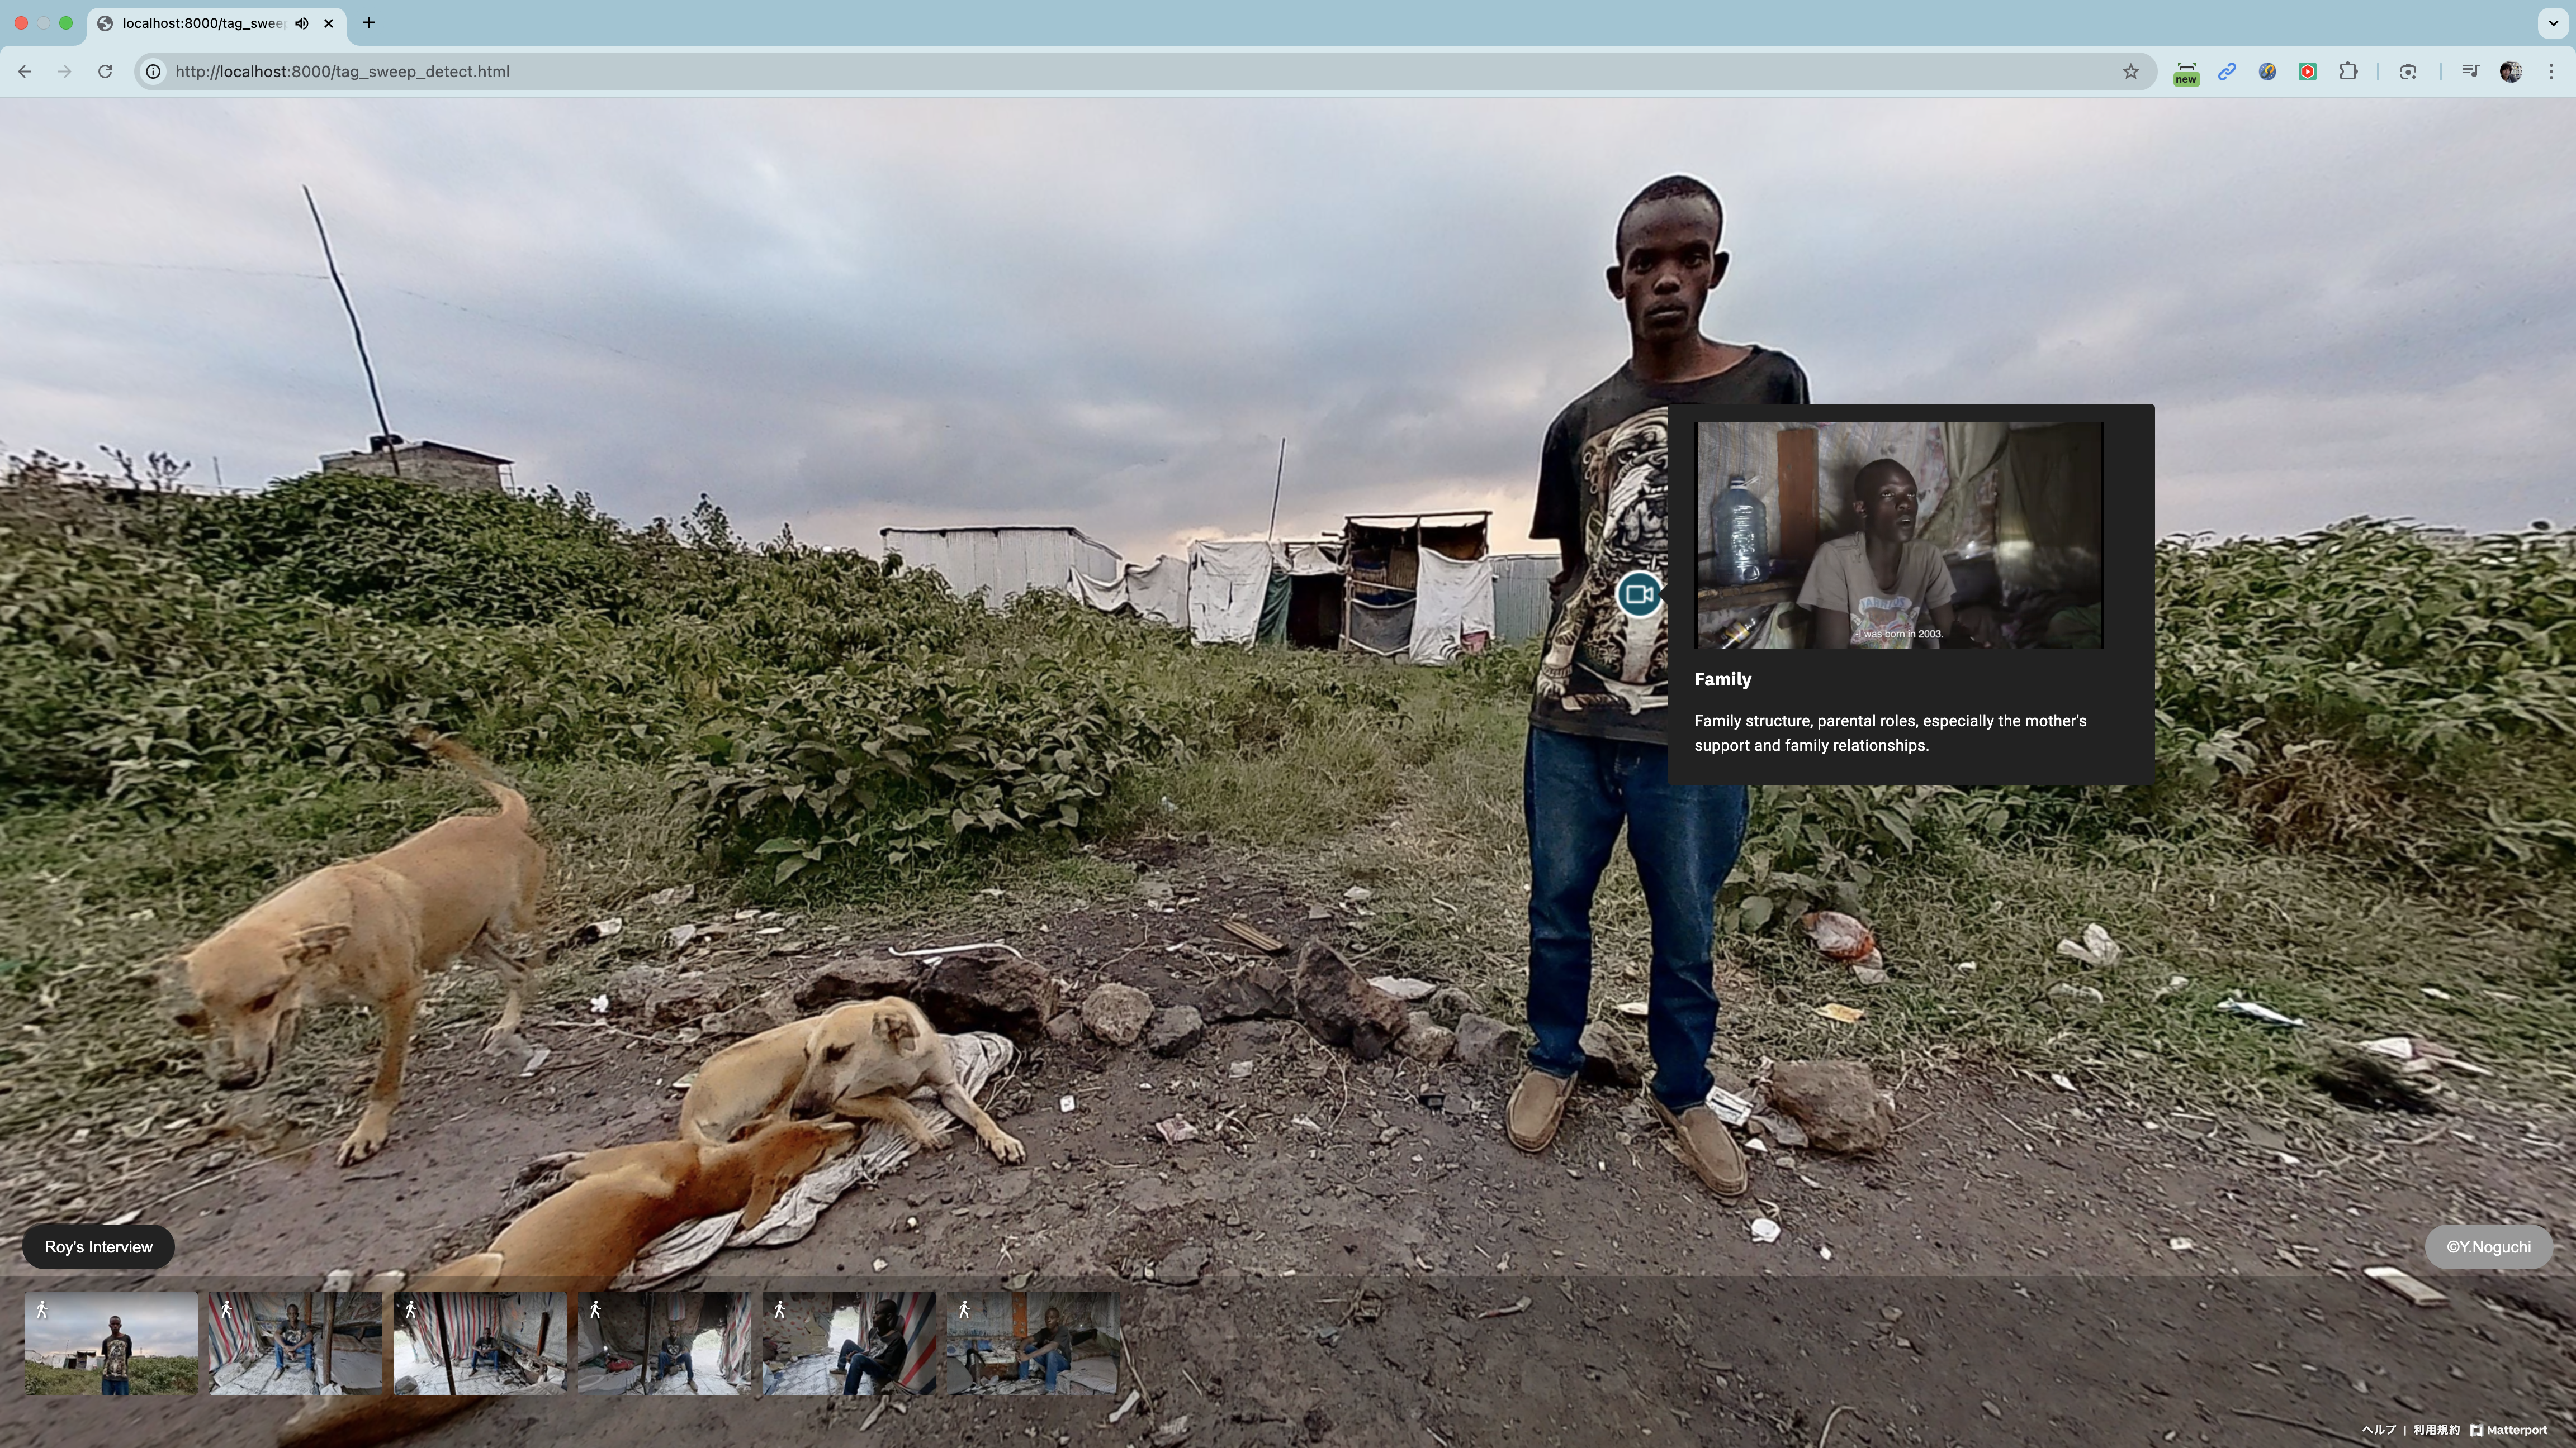The image size is (2576, 1448).
Task: Click the green 'new' extension icon
Action: click(x=2186, y=72)
